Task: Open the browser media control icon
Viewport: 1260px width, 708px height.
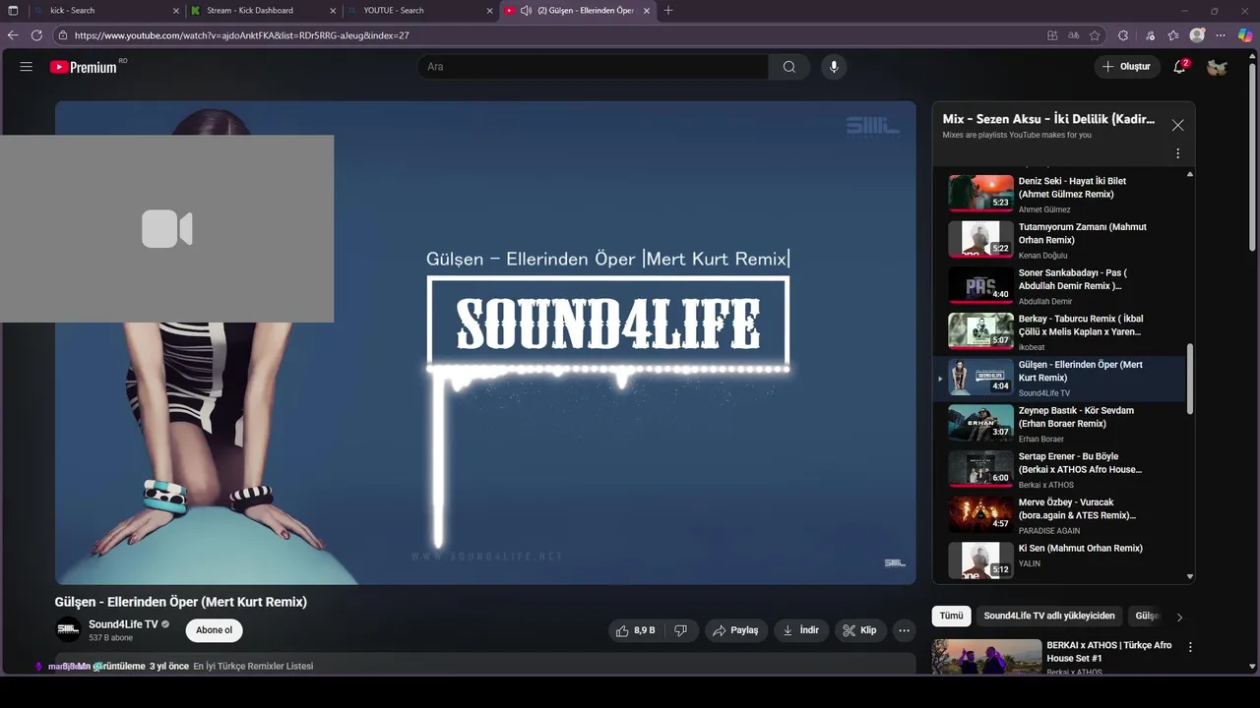Action: (1150, 35)
